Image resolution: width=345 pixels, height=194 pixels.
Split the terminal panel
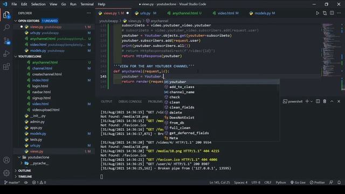(318, 101)
